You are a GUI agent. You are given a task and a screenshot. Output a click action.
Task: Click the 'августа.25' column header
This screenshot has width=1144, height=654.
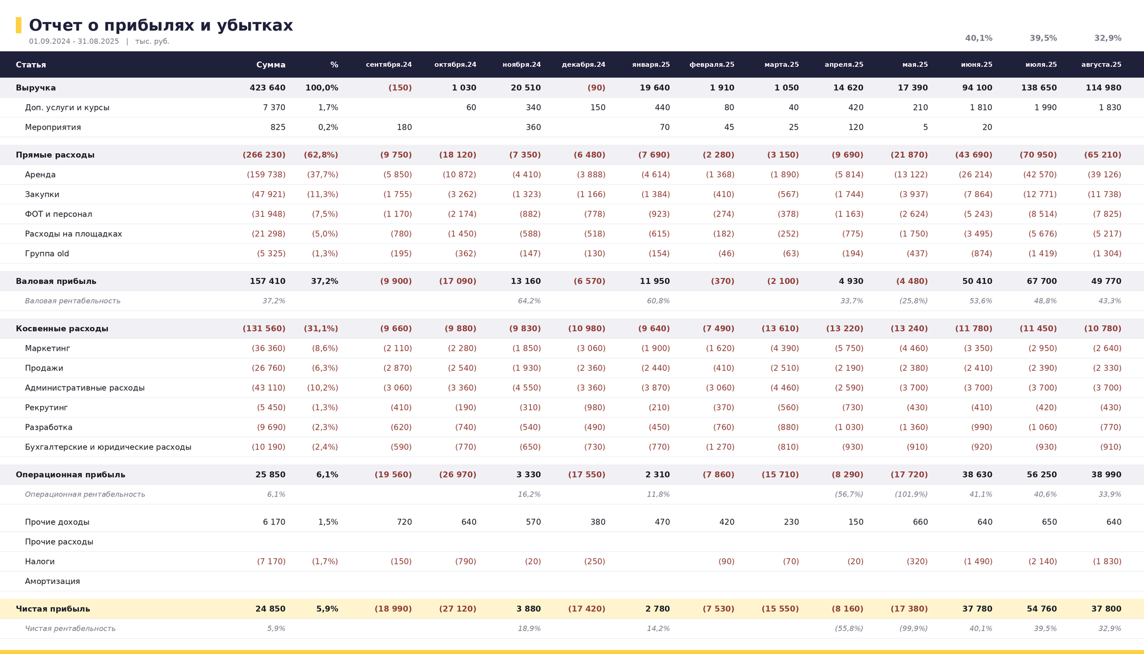coord(1101,65)
